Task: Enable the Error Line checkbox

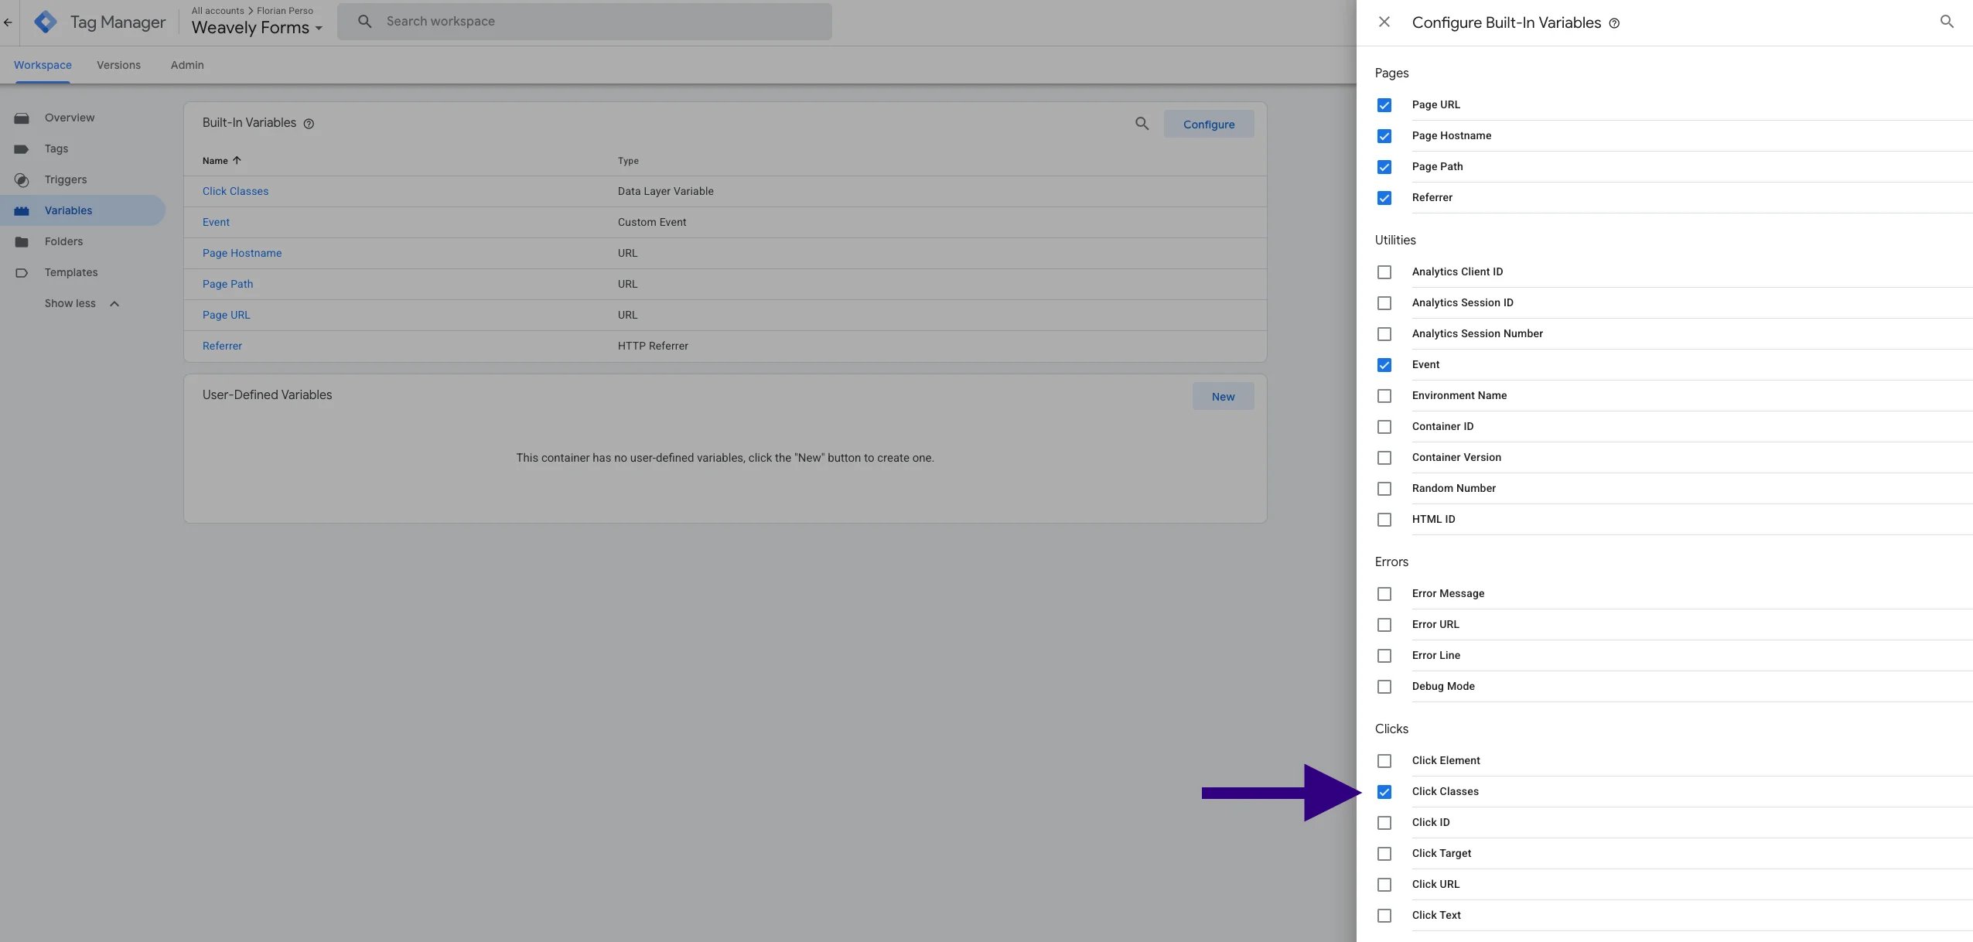Action: pyautogui.click(x=1384, y=656)
